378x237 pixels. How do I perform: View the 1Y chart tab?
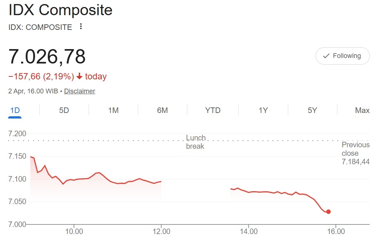pyautogui.click(x=263, y=110)
